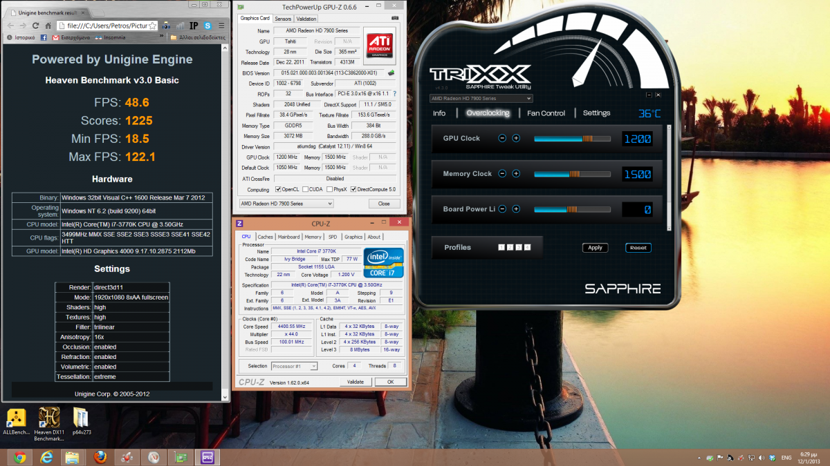This screenshot has width=830, height=466.
Task: Switch to TRIXX Info tab
Action: click(x=439, y=113)
